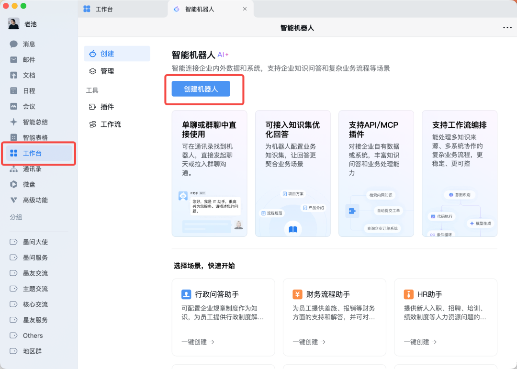Open the three-dot more options menu

coord(507,28)
